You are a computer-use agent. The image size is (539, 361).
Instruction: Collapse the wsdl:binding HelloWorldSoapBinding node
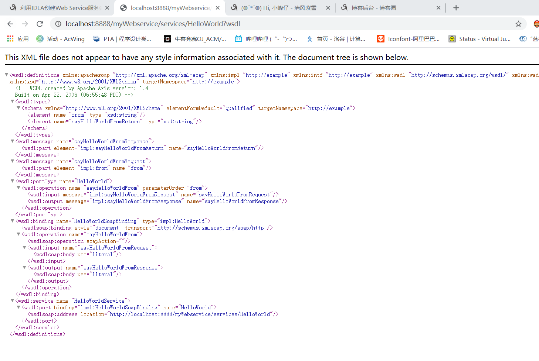[12, 221]
